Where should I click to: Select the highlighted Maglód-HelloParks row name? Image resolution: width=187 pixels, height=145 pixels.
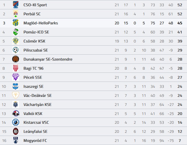(41, 23)
